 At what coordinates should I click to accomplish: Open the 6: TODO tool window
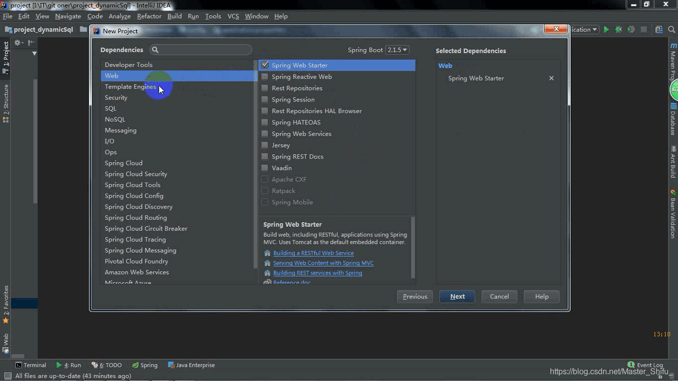tap(107, 365)
